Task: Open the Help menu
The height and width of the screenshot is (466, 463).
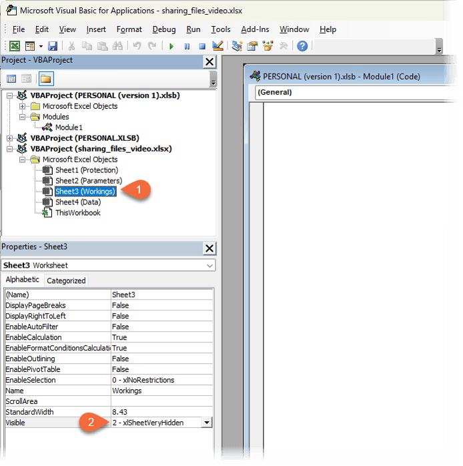Action: (328, 29)
